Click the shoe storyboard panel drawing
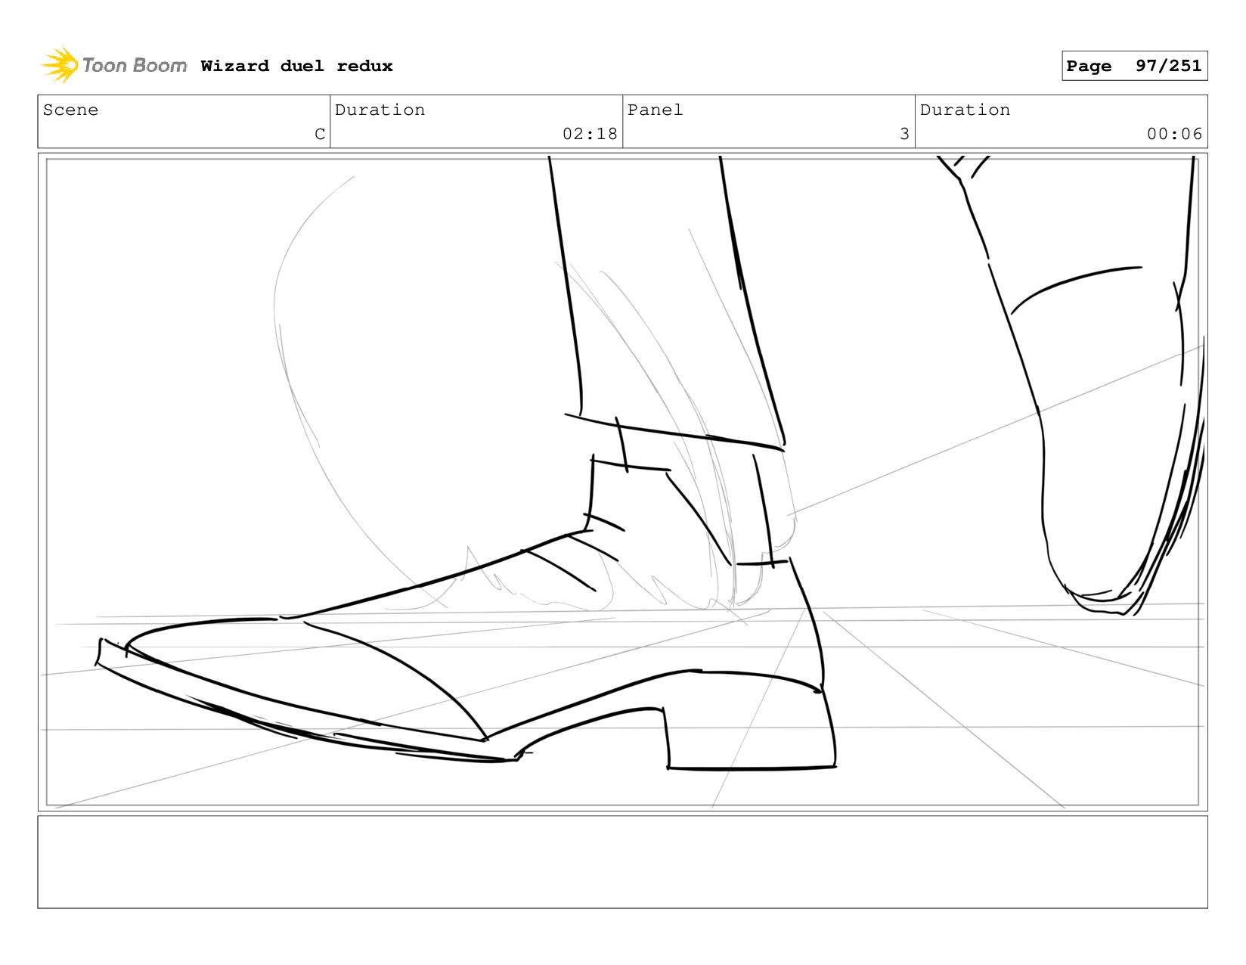The width and height of the screenshot is (1246, 965). 622,482
